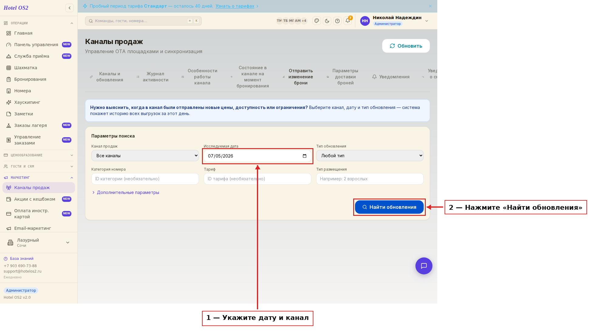The image size is (594, 333).
Task: Open Шахматка in sidebar
Action: click(x=39, y=68)
